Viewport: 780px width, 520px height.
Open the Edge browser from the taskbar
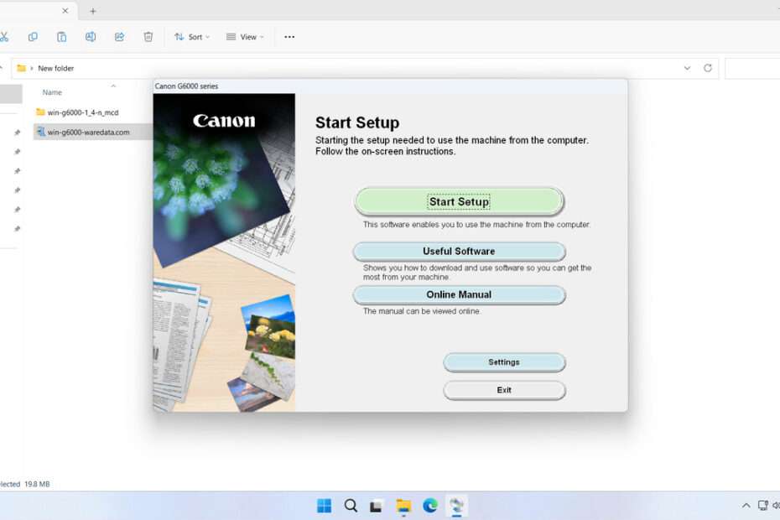[x=430, y=505]
